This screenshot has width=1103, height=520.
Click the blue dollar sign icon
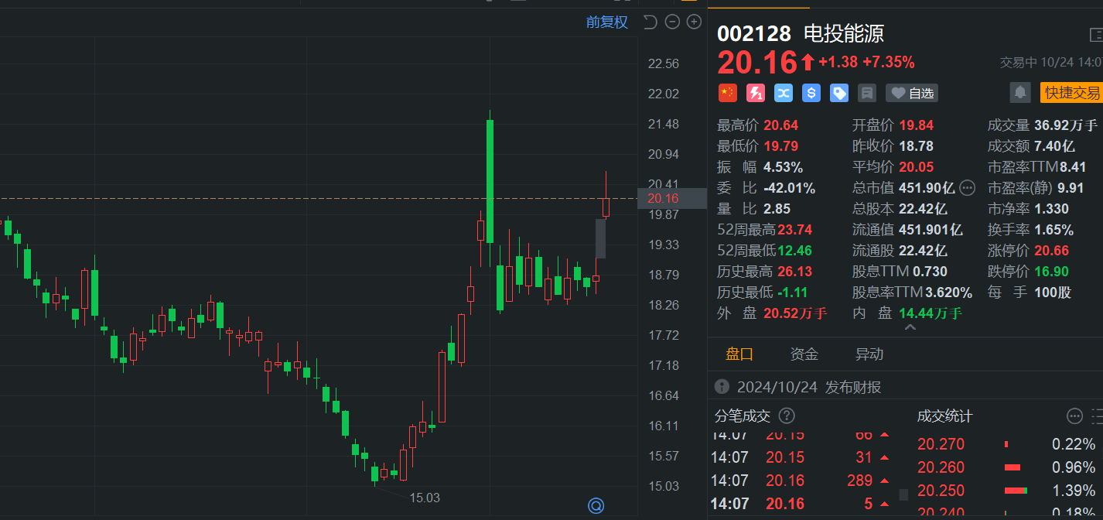click(811, 94)
